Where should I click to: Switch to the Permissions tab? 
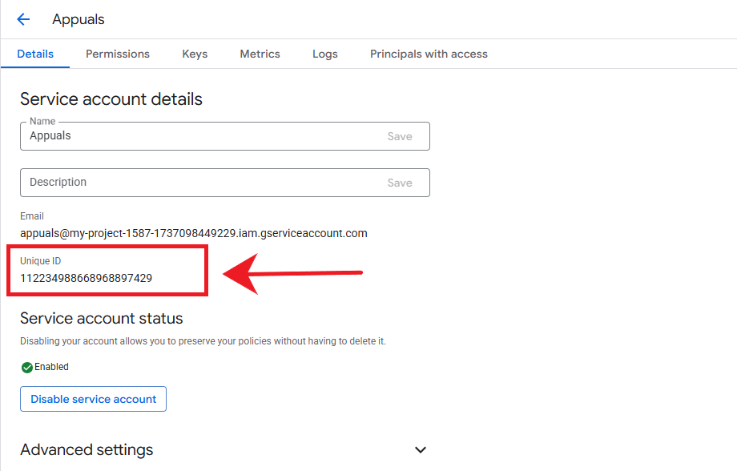(118, 54)
